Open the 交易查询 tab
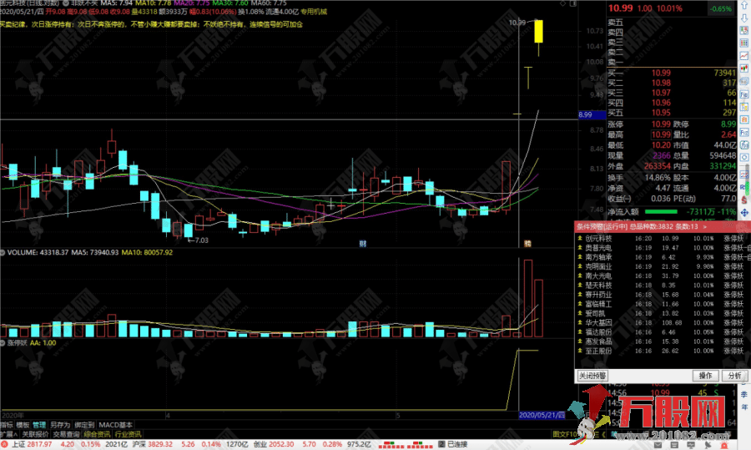The image size is (751, 450). pos(66,434)
